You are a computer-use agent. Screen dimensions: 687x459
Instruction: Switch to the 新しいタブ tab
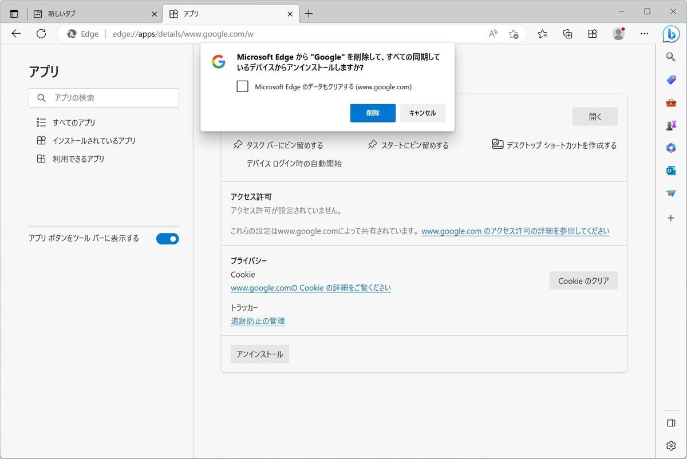tap(95, 14)
